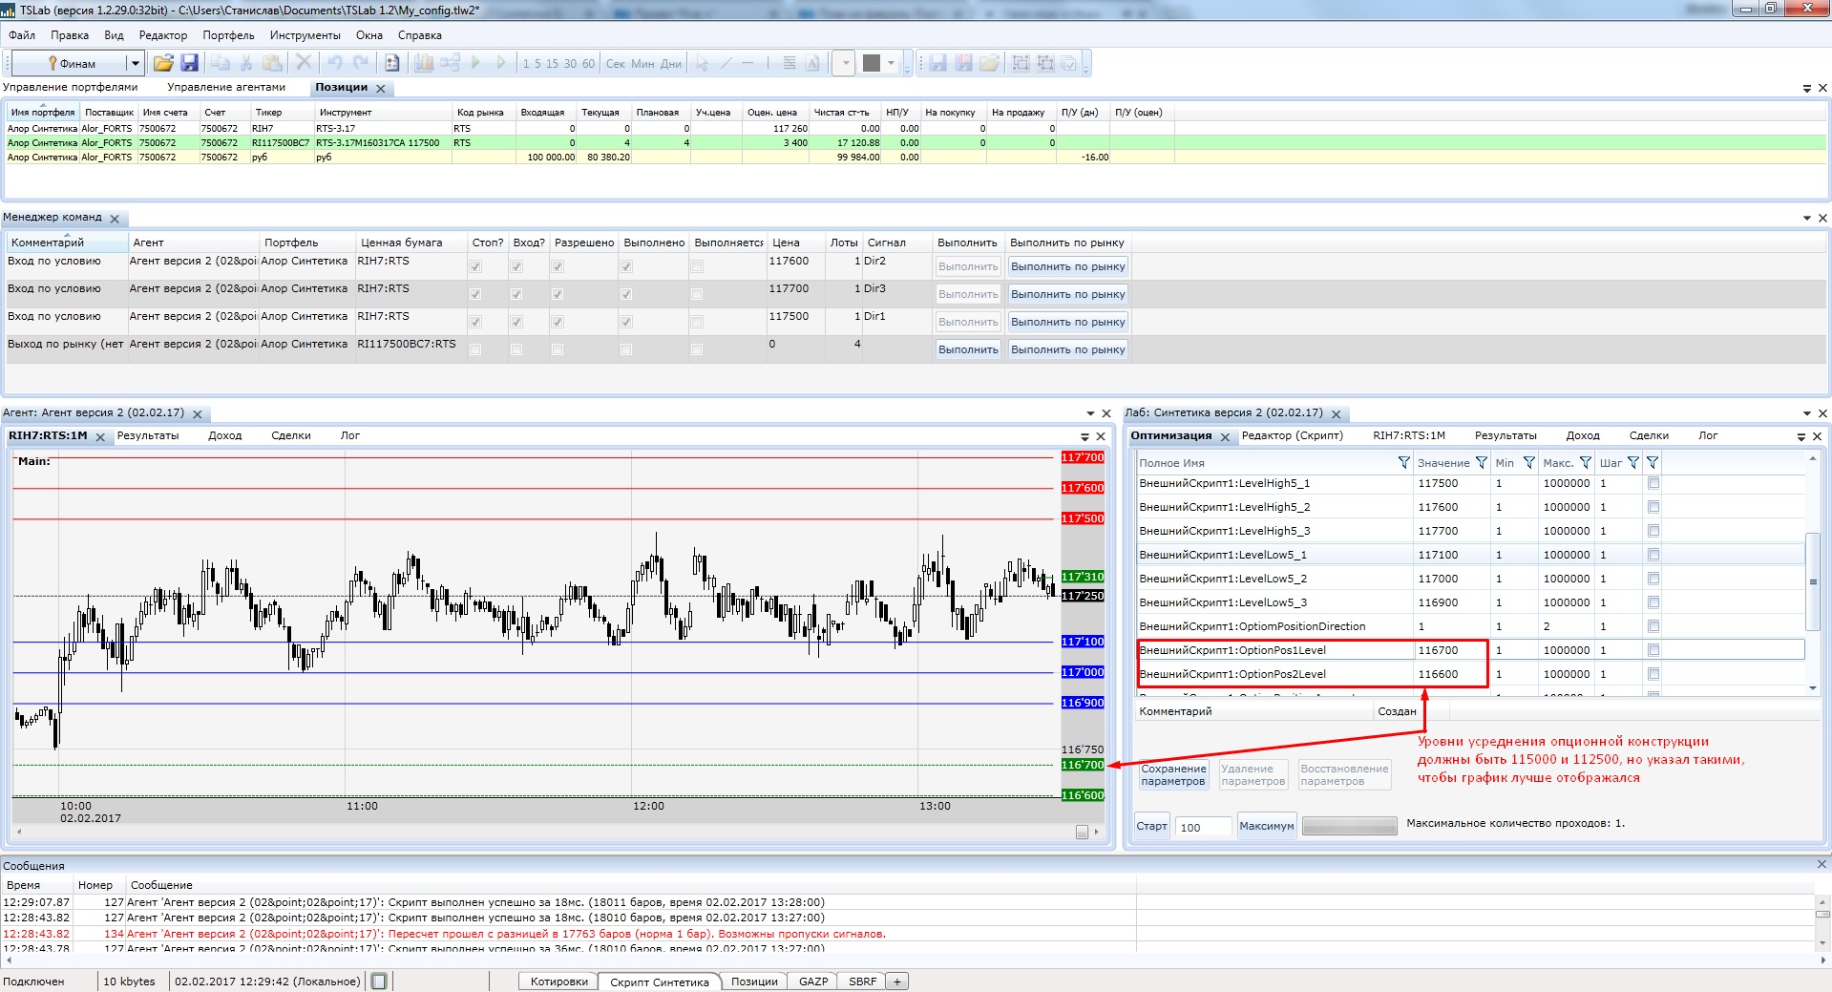Click the Старт optimization button
Image resolution: width=1832 pixels, height=992 pixels.
tap(1151, 826)
